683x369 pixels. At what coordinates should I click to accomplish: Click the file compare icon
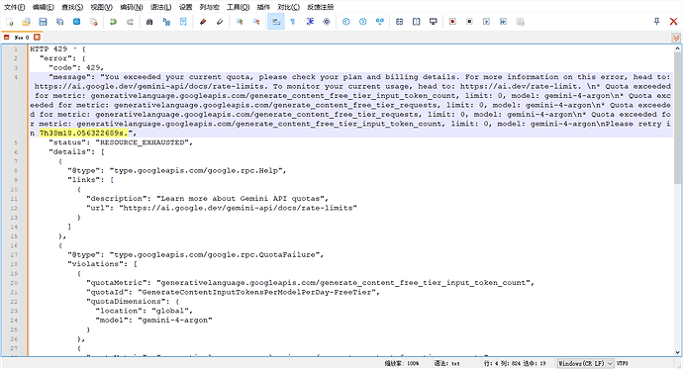tap(400, 22)
